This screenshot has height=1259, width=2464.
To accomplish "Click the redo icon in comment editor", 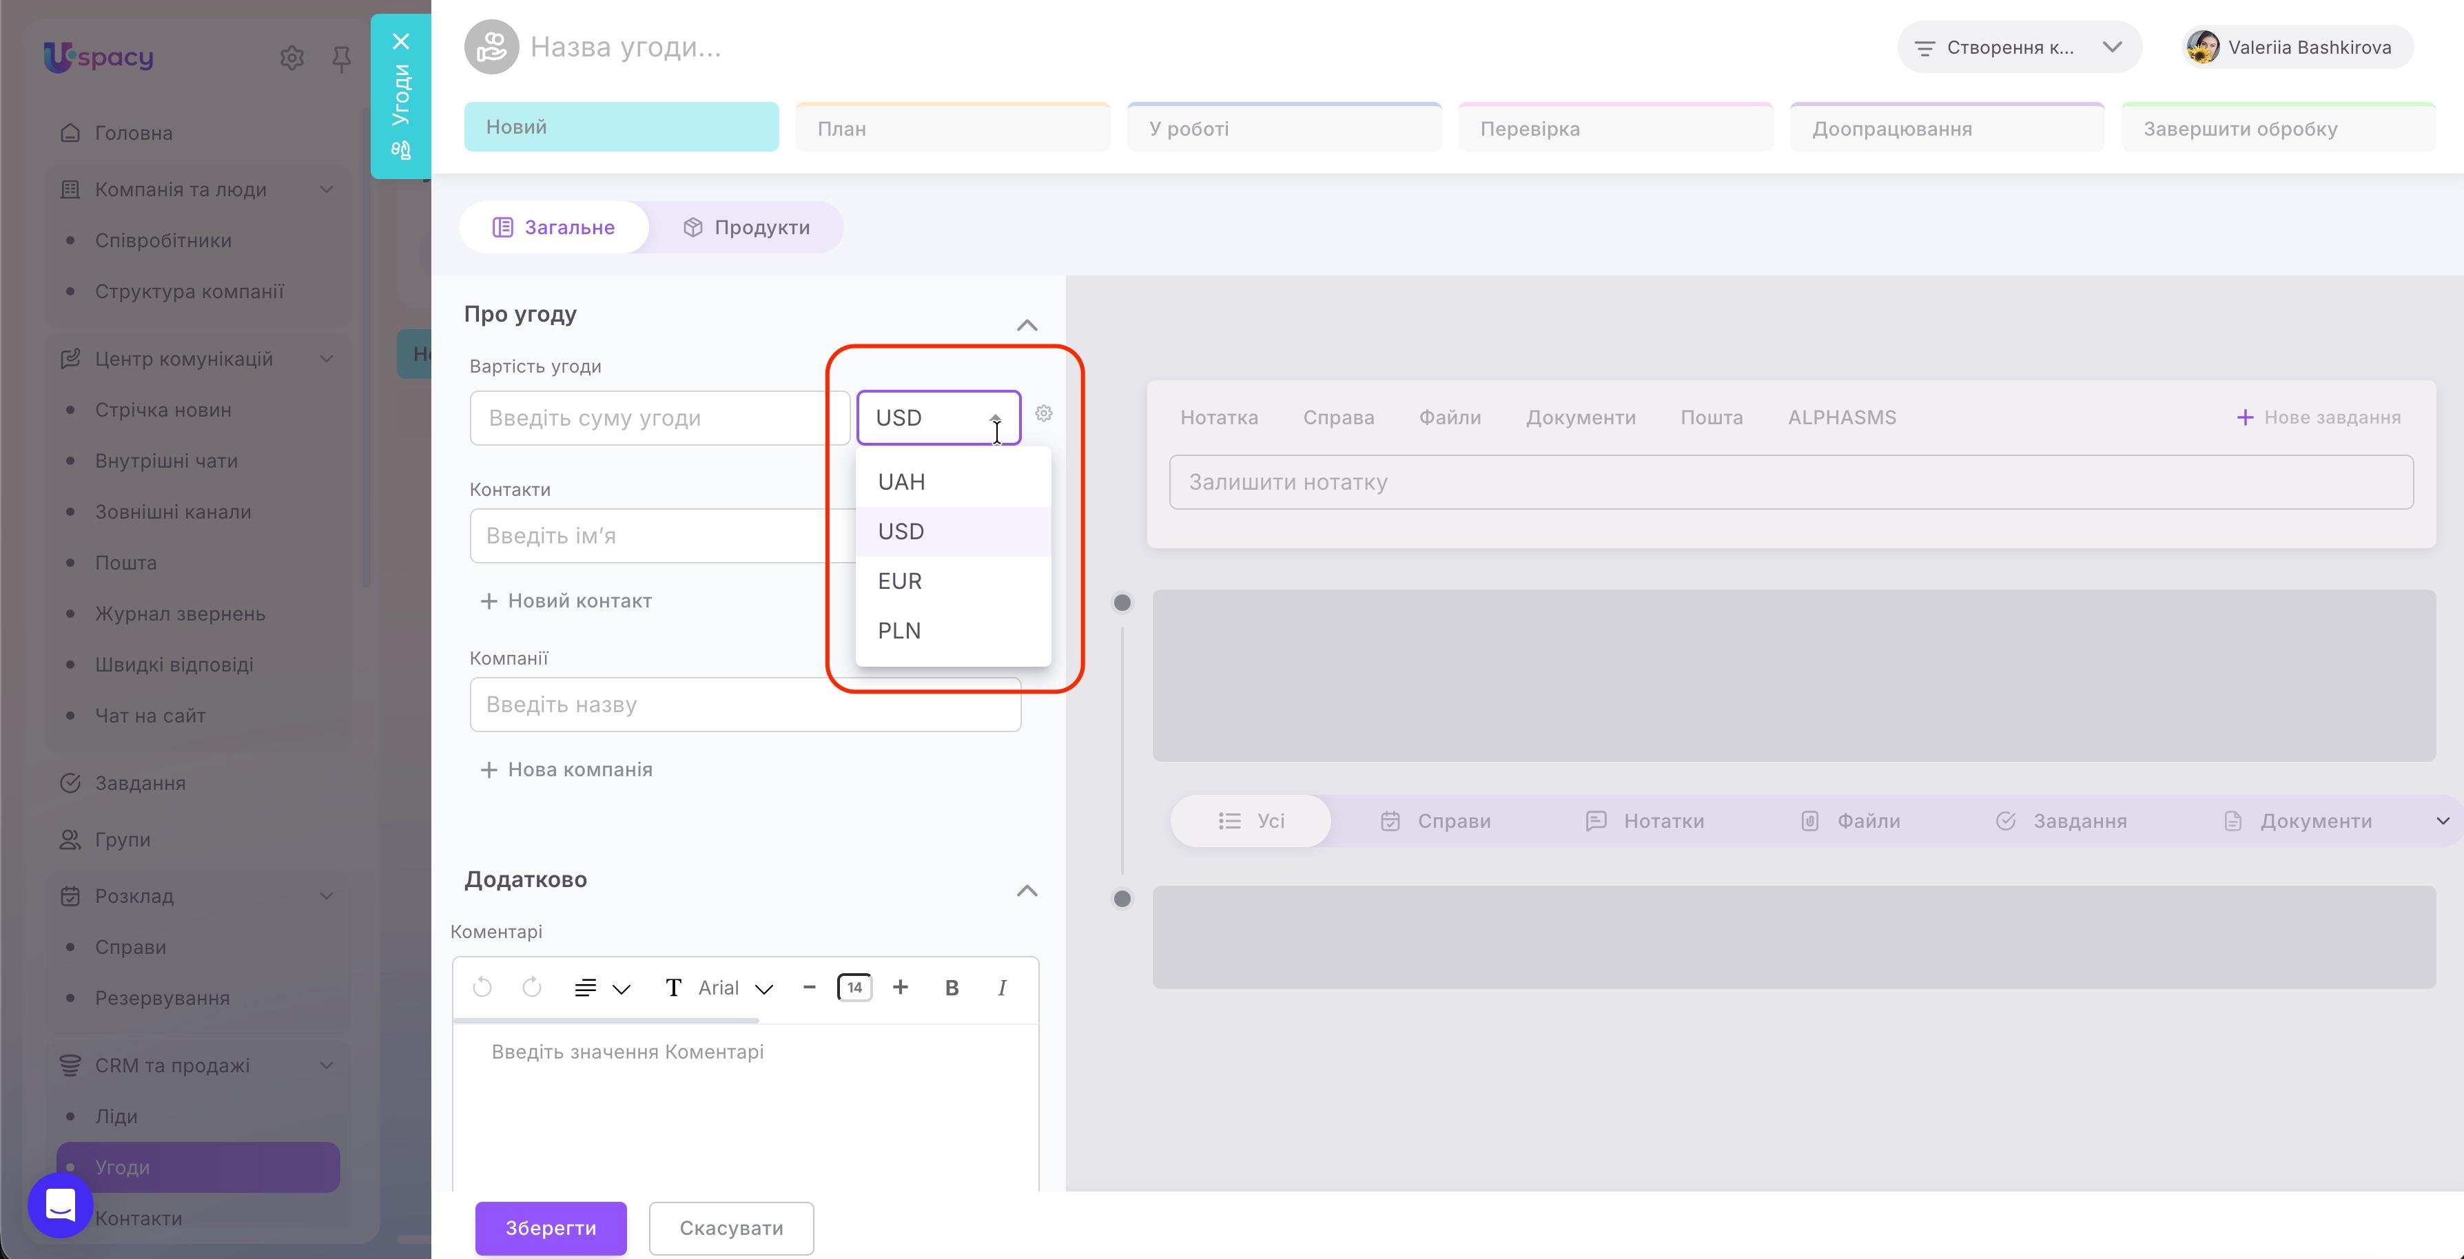I will pos(532,986).
